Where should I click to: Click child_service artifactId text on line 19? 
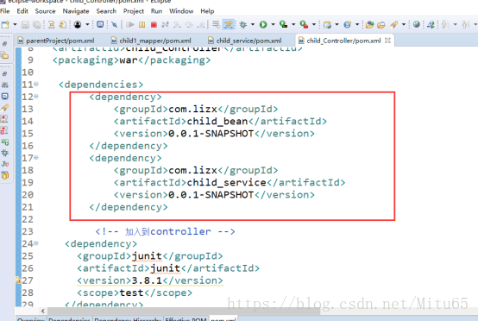click(x=226, y=183)
